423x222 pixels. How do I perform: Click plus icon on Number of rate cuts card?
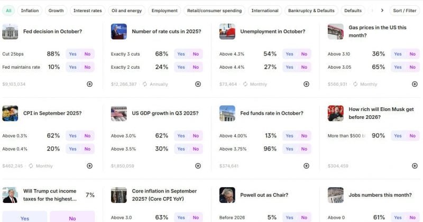pyautogui.click(x=198, y=84)
